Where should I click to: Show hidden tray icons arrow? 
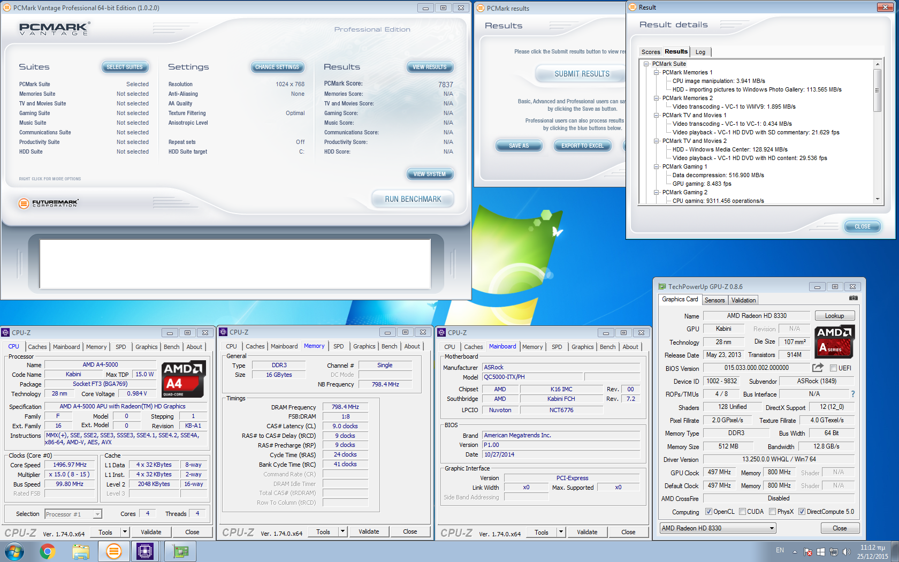(x=795, y=552)
